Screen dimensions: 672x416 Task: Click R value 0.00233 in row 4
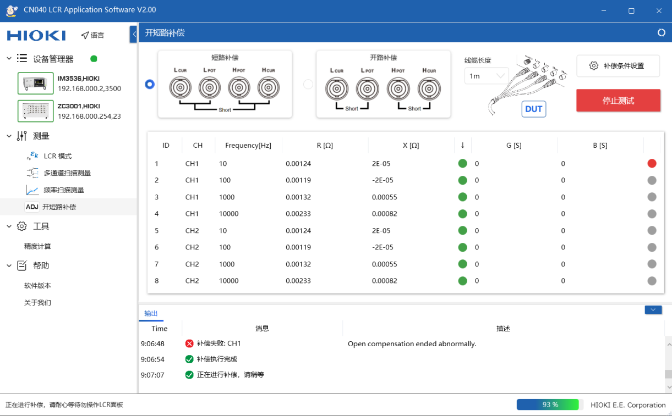298,214
